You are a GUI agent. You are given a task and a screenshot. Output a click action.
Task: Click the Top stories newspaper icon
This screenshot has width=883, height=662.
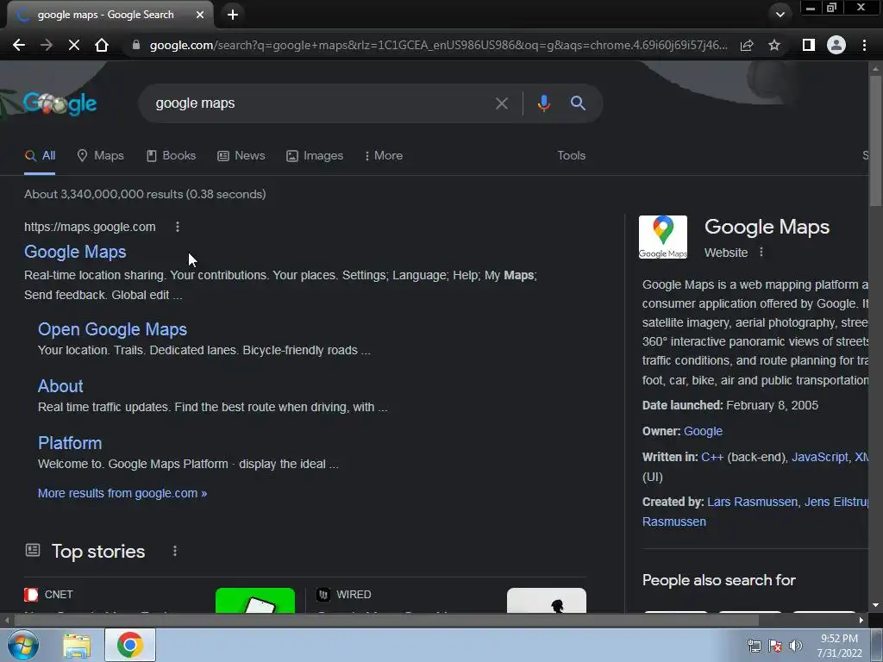coord(33,550)
